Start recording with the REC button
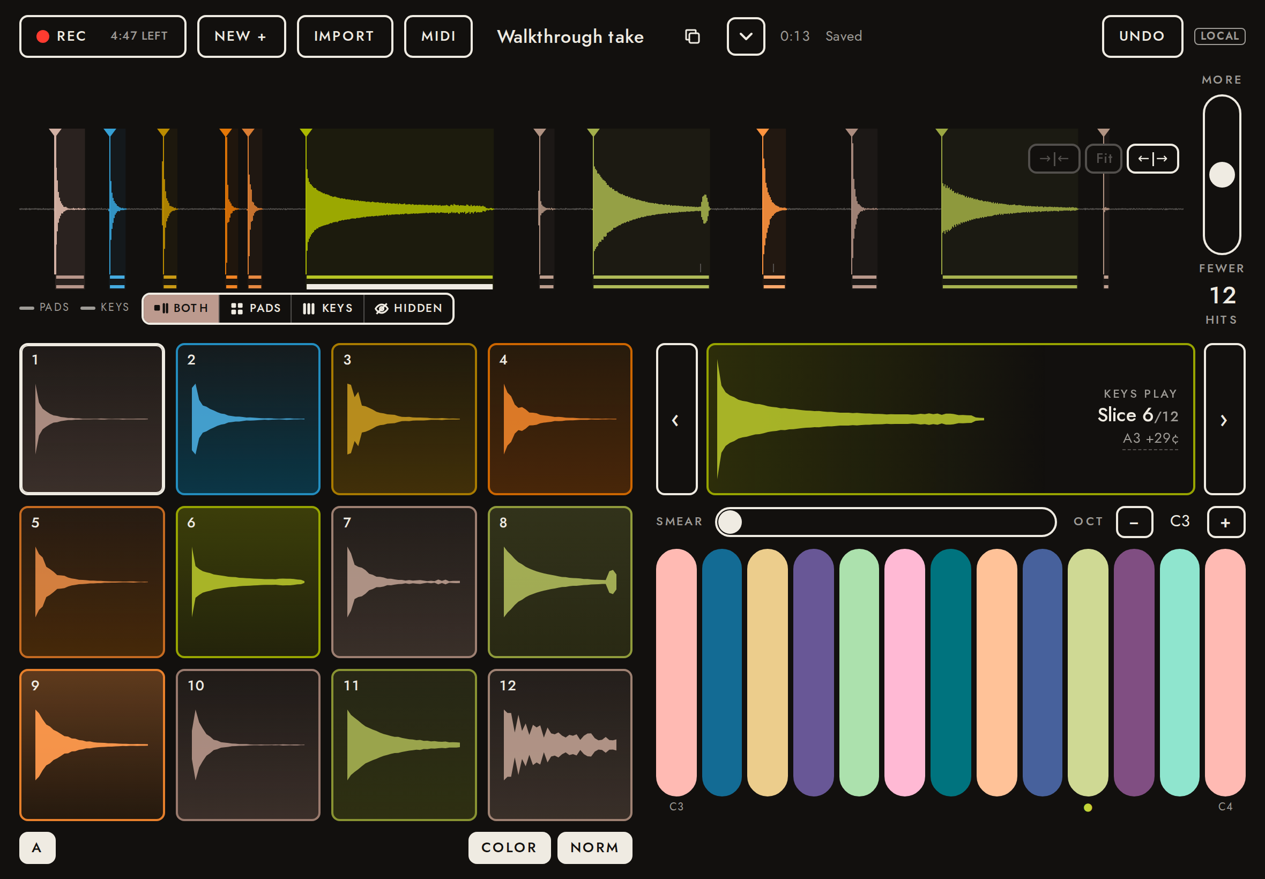The height and width of the screenshot is (879, 1265). 102,36
